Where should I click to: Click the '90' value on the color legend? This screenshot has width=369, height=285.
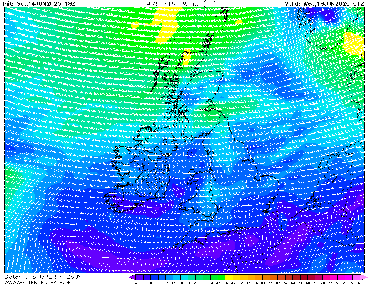click(360, 283)
